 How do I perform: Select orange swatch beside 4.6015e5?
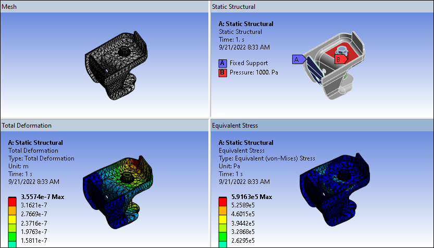(x=222, y=211)
